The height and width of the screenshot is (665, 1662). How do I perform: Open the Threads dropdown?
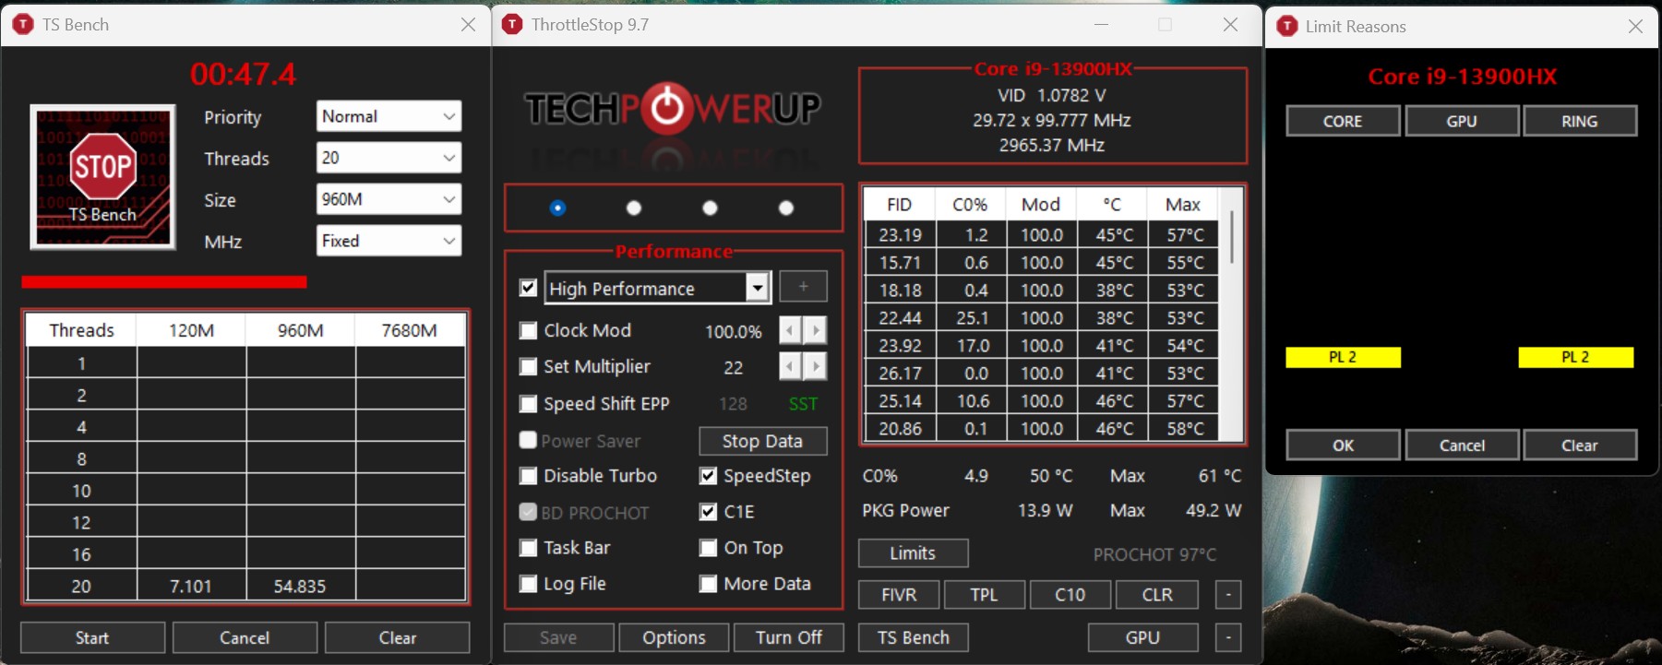389,158
